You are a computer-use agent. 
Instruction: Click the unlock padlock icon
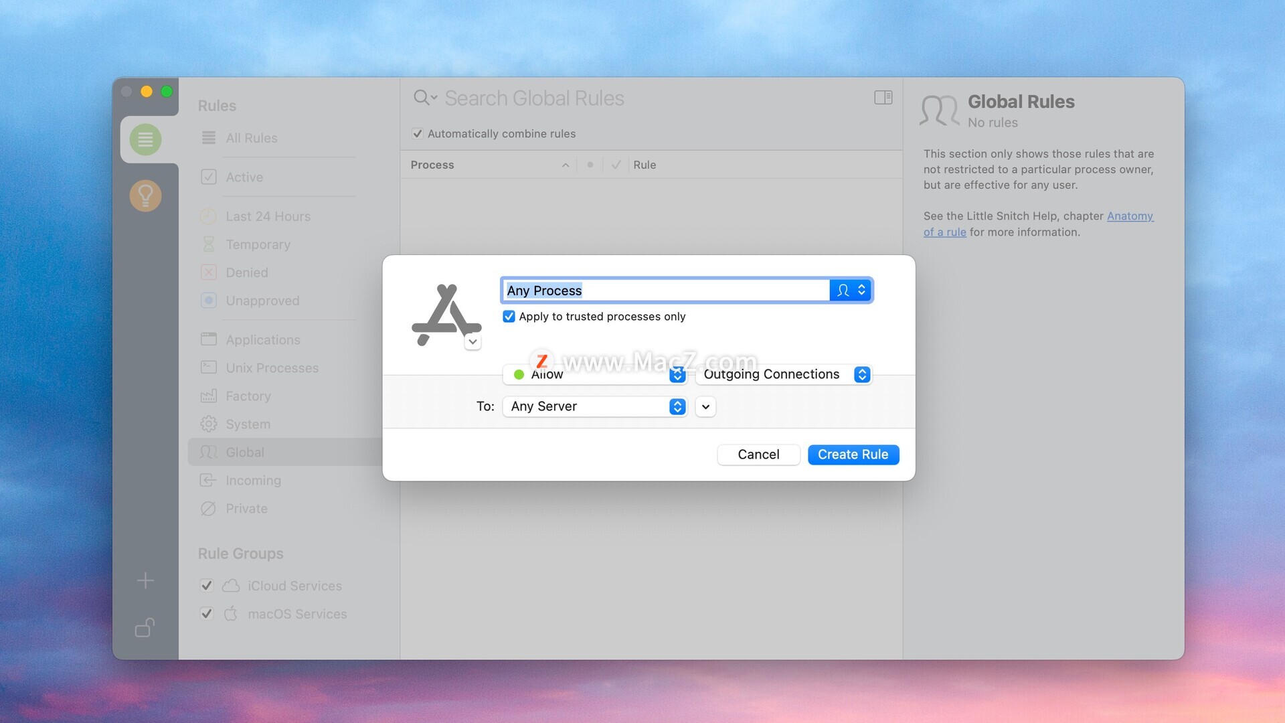click(145, 628)
